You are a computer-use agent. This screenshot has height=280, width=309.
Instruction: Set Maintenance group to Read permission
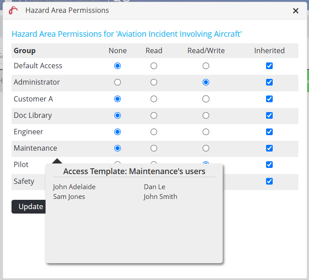tap(154, 148)
